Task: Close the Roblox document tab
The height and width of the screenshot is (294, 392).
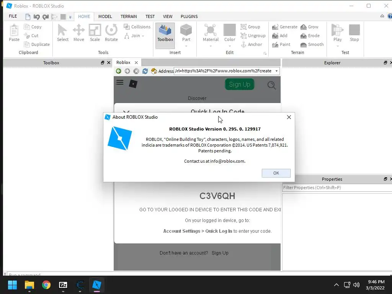Action: click(136, 62)
